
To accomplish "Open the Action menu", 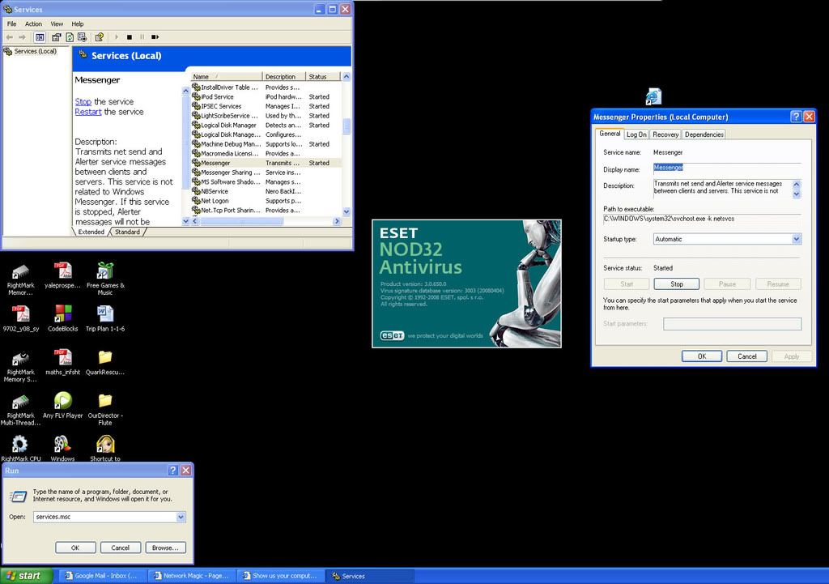I will click(x=33, y=23).
